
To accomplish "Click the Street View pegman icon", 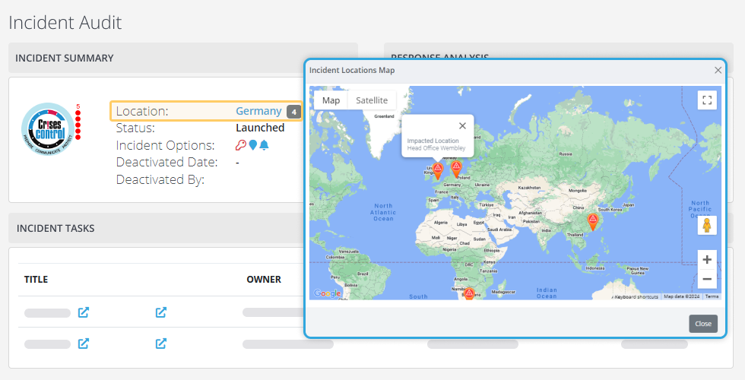I will point(707,225).
